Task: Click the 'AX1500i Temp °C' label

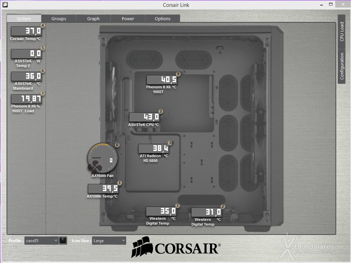Action: coord(102,196)
